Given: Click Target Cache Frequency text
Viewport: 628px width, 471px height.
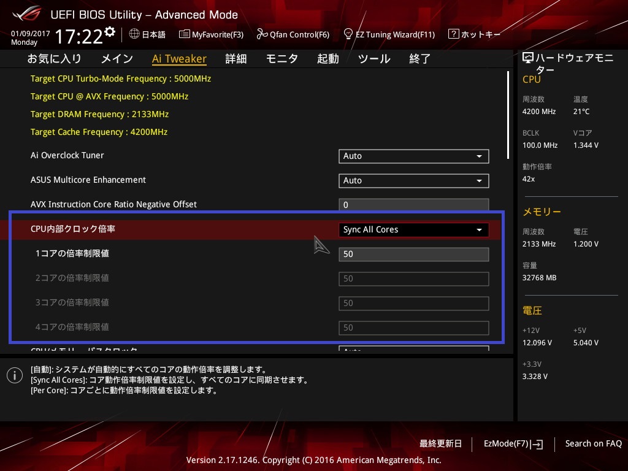Looking at the screenshot, I should pyautogui.click(x=99, y=132).
